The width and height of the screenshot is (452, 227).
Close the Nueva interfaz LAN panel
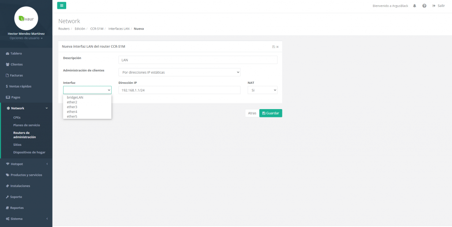[x=277, y=47]
